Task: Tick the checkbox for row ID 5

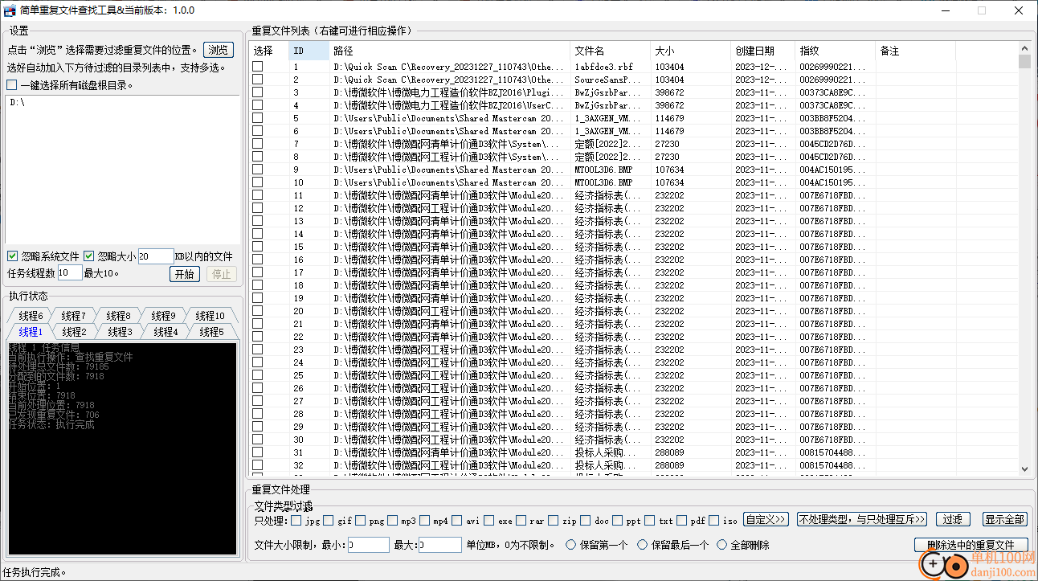Action: coord(257,118)
